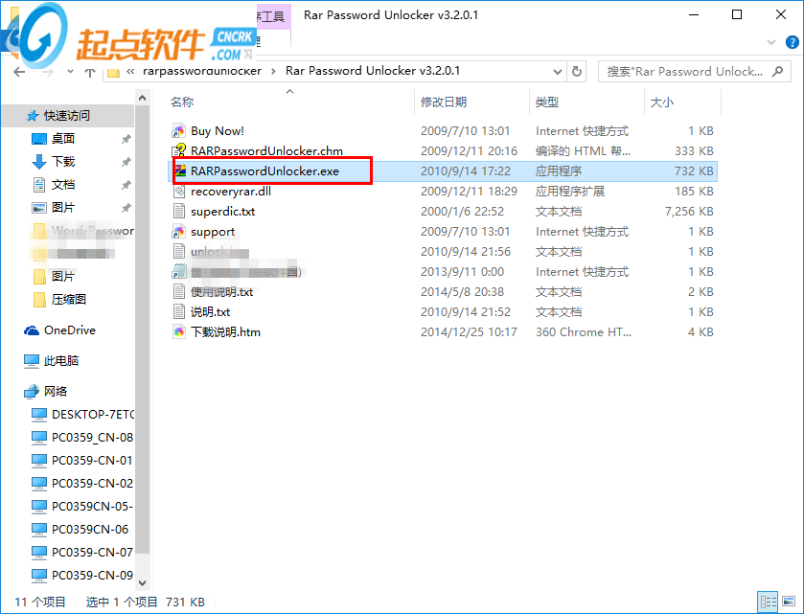This screenshot has height=614, width=804.
Task: Click the 说明.txt file icon
Action: point(178,311)
